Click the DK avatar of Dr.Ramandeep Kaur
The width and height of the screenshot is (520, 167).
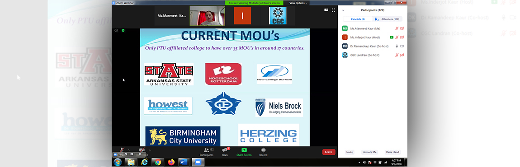pyautogui.click(x=345, y=46)
